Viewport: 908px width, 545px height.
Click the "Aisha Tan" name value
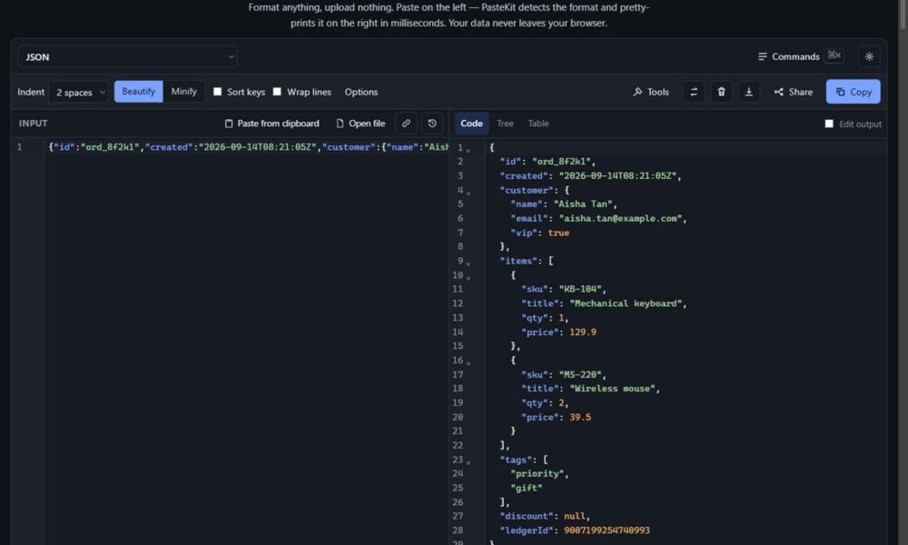(583, 203)
